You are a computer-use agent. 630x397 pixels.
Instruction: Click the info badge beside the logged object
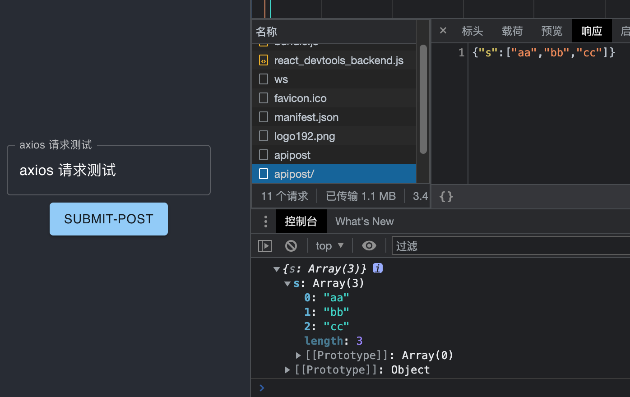click(x=377, y=268)
